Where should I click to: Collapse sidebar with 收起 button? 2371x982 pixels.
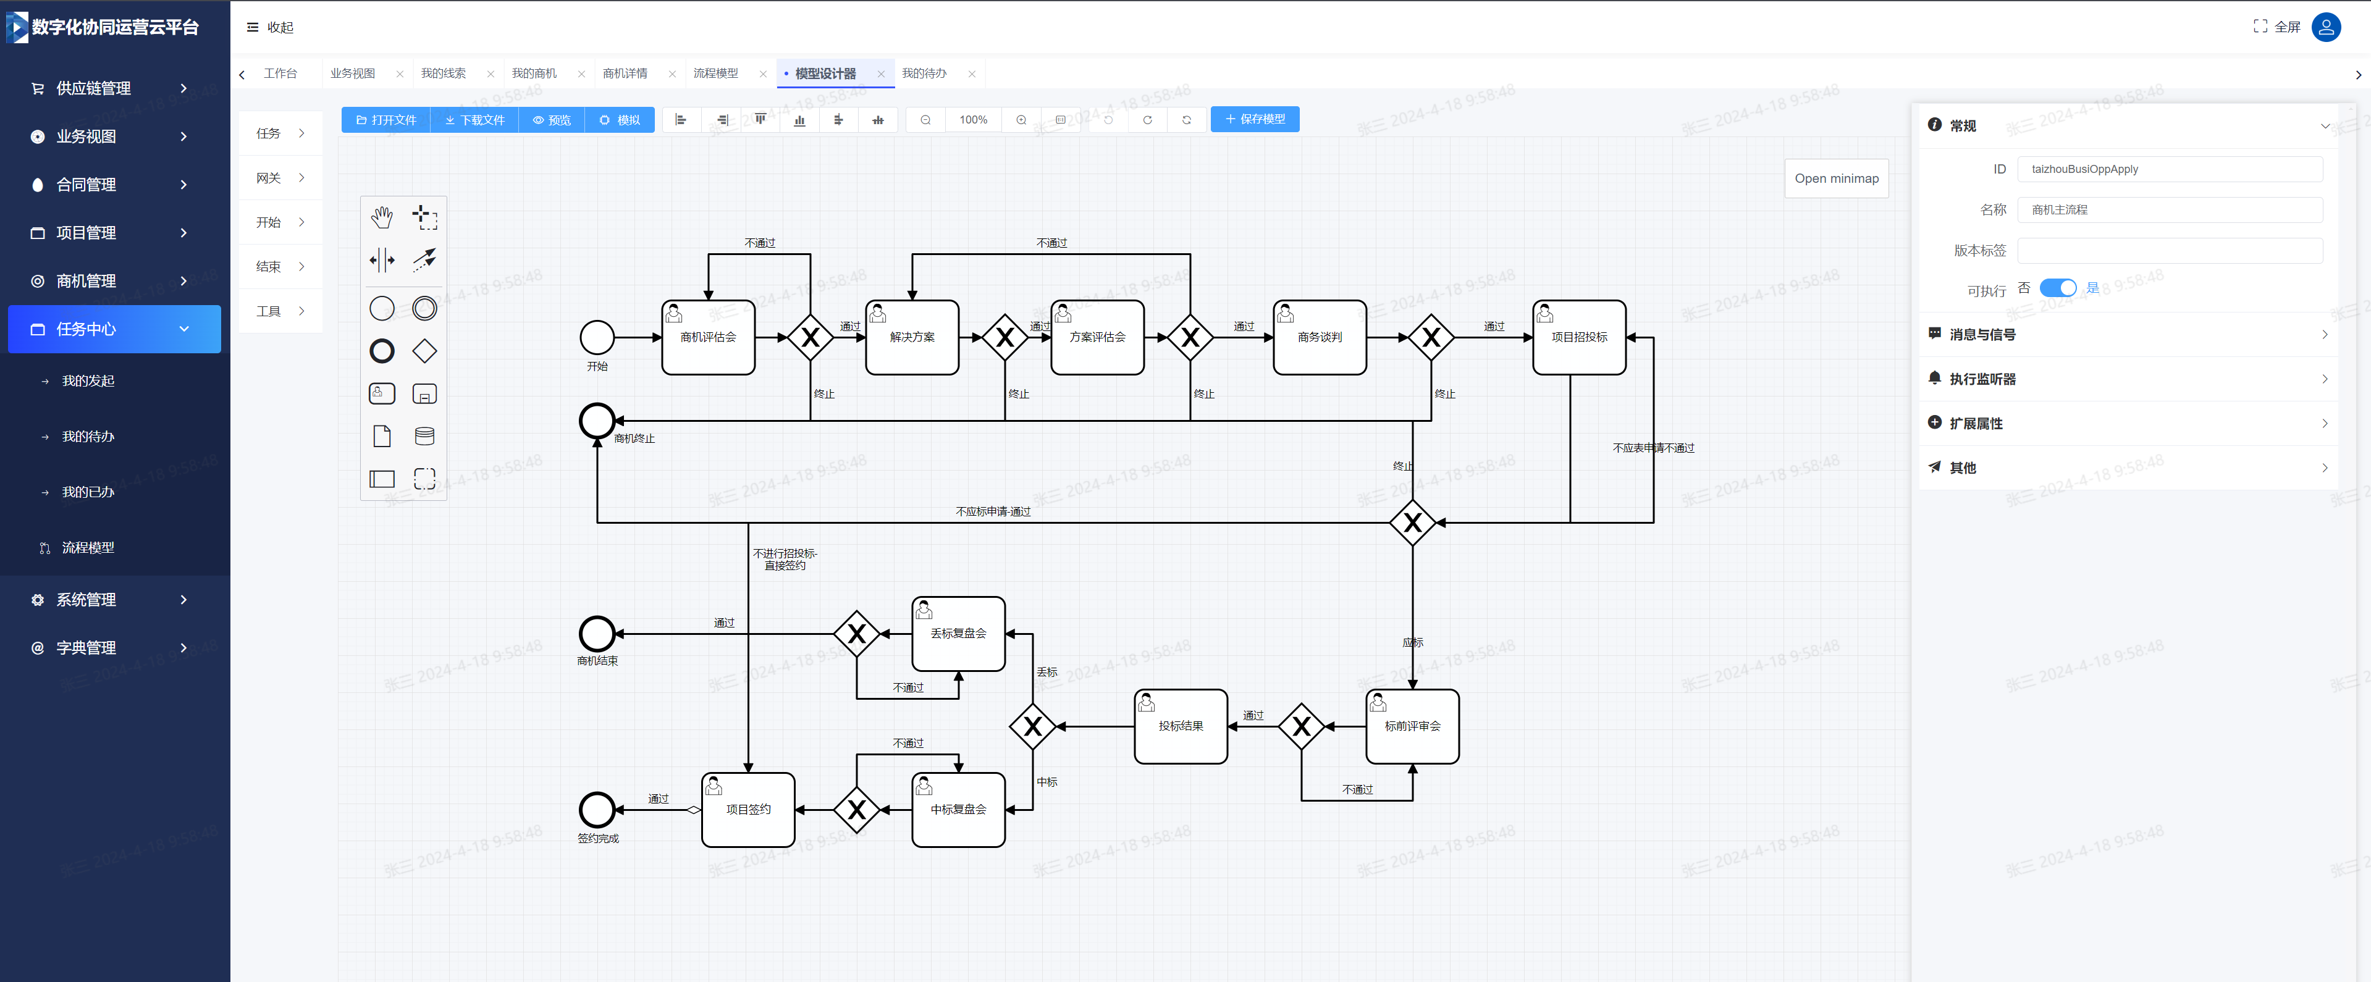pos(270,28)
